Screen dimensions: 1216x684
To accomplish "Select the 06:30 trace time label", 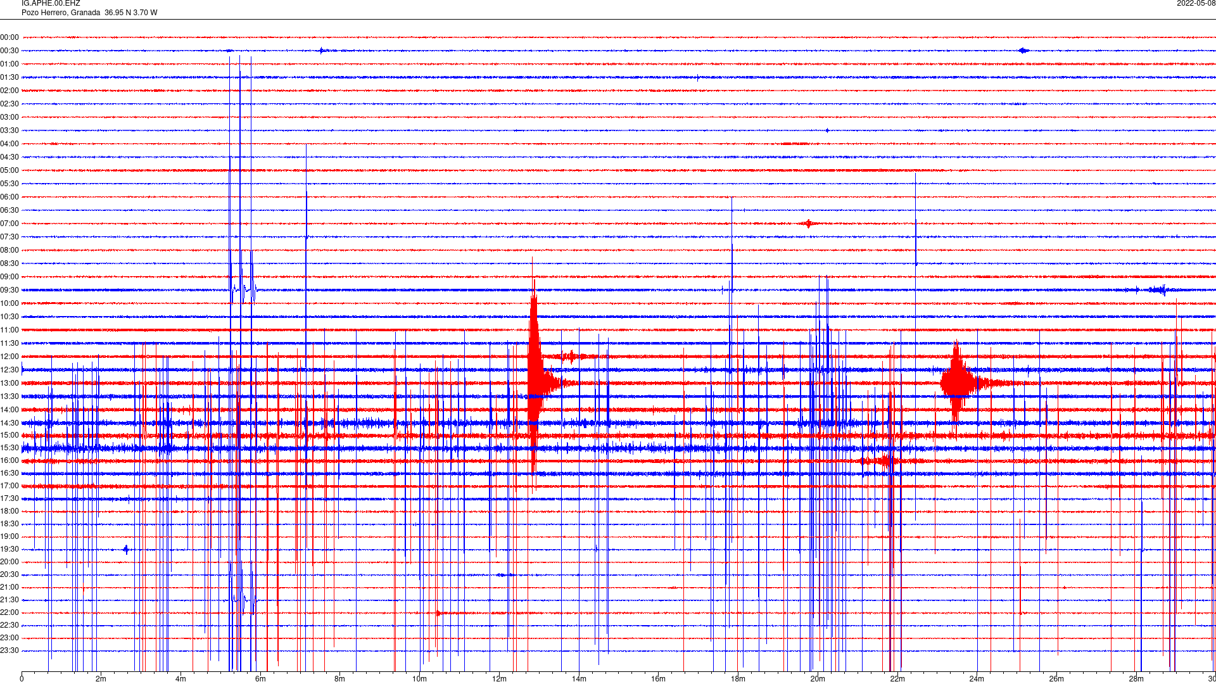I will point(9,210).
